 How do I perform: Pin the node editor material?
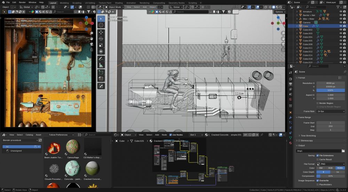(x=262, y=135)
